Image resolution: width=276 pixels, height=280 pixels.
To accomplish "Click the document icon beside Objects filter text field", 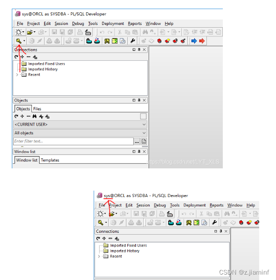I will pyautogui.click(x=144, y=142).
